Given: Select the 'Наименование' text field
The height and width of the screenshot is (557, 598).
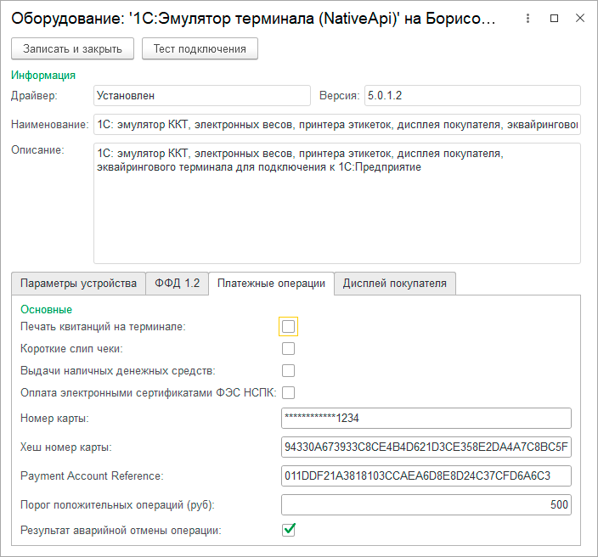Looking at the screenshot, I should coord(337,125).
